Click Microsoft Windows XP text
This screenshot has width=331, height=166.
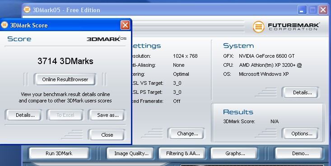[264, 74]
